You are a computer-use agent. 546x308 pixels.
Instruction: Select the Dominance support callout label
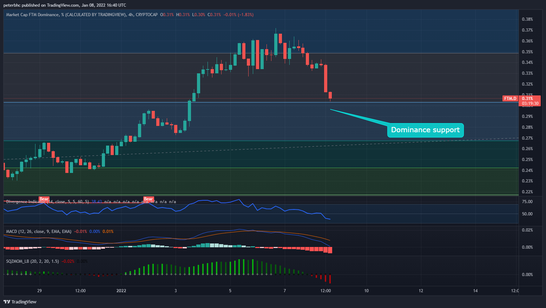425,130
